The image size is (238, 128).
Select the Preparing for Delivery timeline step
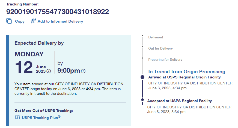tap(165, 60)
